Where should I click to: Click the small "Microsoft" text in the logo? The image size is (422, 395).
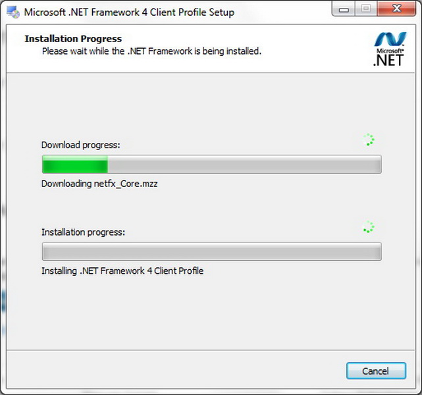[387, 50]
